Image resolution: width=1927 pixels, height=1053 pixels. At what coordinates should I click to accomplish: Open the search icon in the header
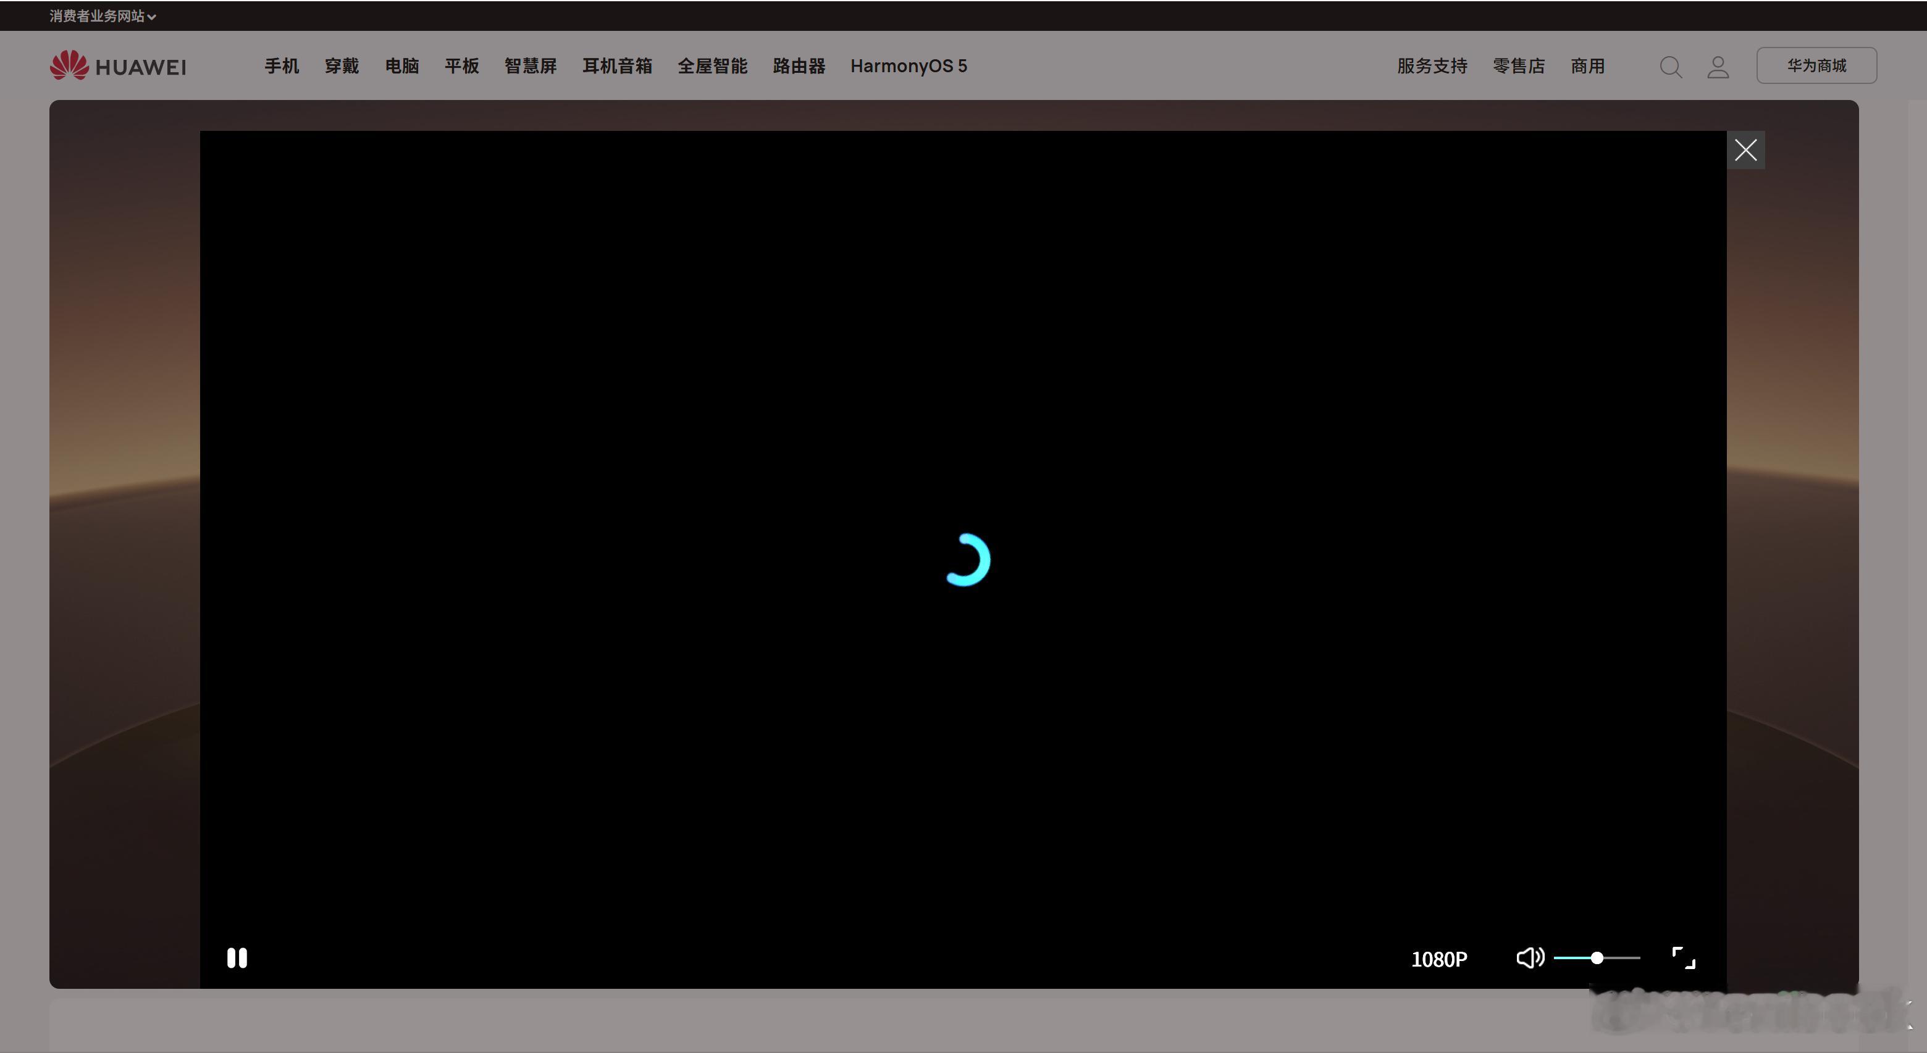coord(1671,67)
